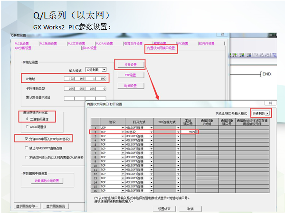Viewport: 285px width, 213px height.
Task: Click first field of 默认路由器IP地址
Action: coord(69,98)
